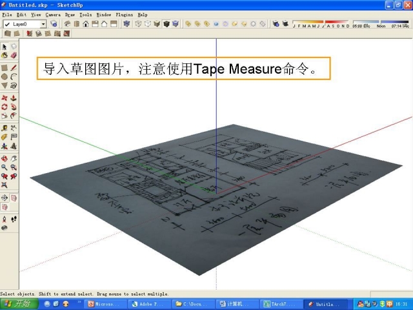Switch to C:\Docu... folder taskbar button
The width and height of the screenshot is (413, 310).
192,304
